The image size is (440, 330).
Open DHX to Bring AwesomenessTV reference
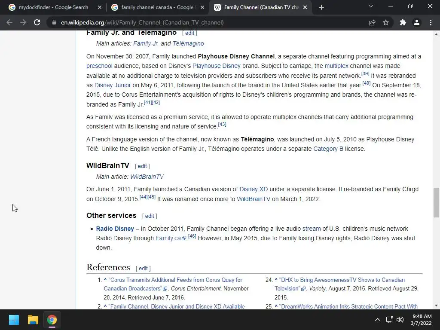(x=340, y=284)
